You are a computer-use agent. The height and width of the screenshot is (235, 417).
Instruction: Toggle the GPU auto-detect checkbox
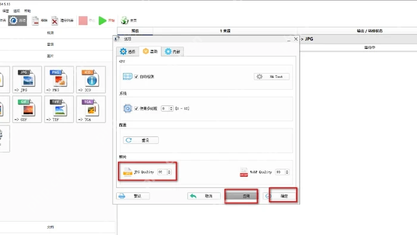pyautogui.click(x=136, y=77)
